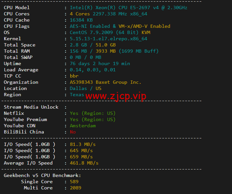Select AS398343 Baxet Group Inc. text

point(106,82)
